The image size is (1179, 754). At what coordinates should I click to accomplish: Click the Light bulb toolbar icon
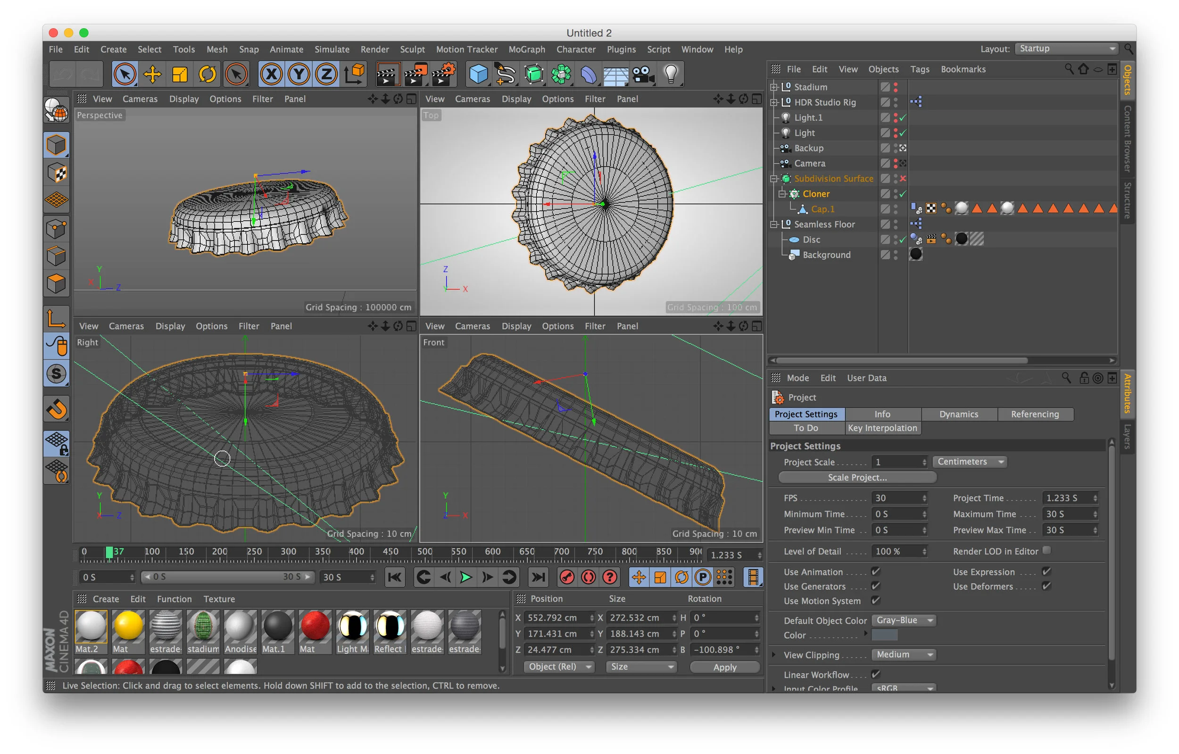[x=671, y=75]
